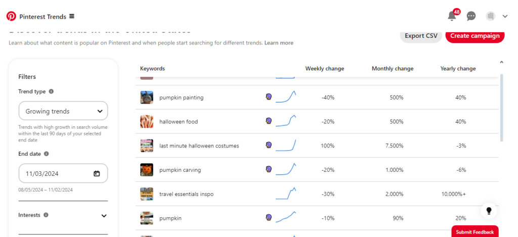Click seasonal badge icon beside pumpkin painting

click(269, 97)
